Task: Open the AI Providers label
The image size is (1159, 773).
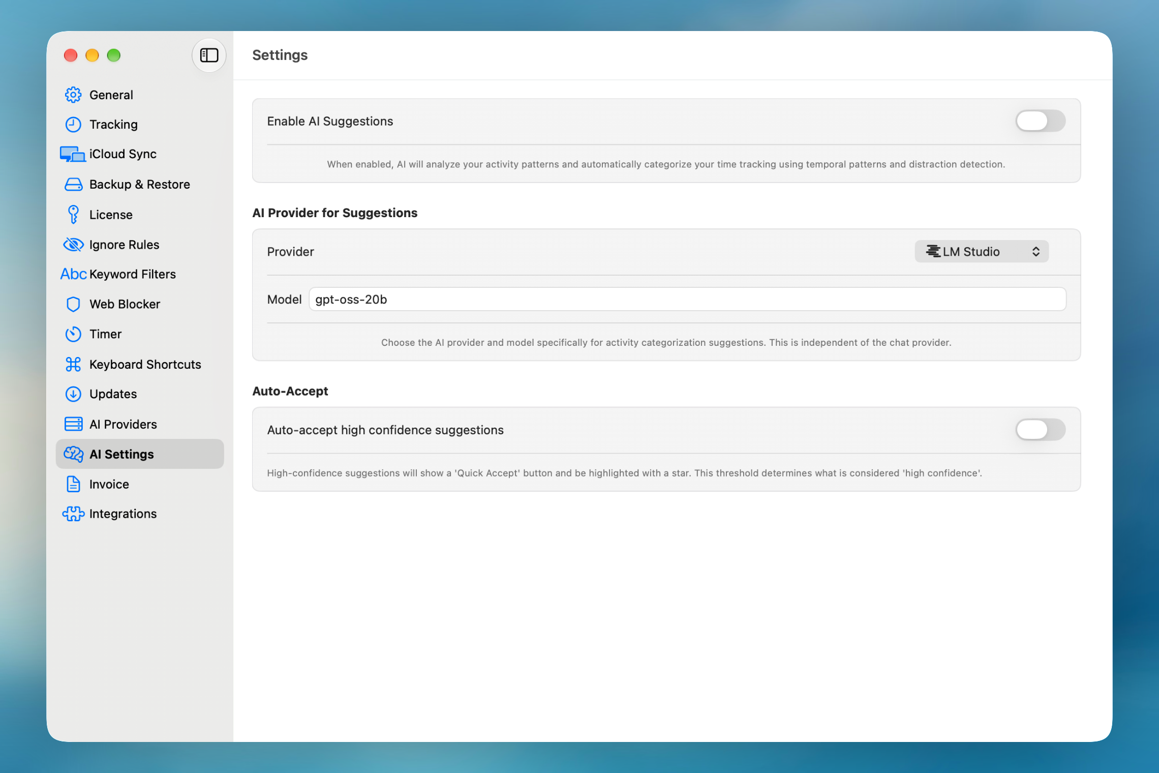Action: coord(123,424)
